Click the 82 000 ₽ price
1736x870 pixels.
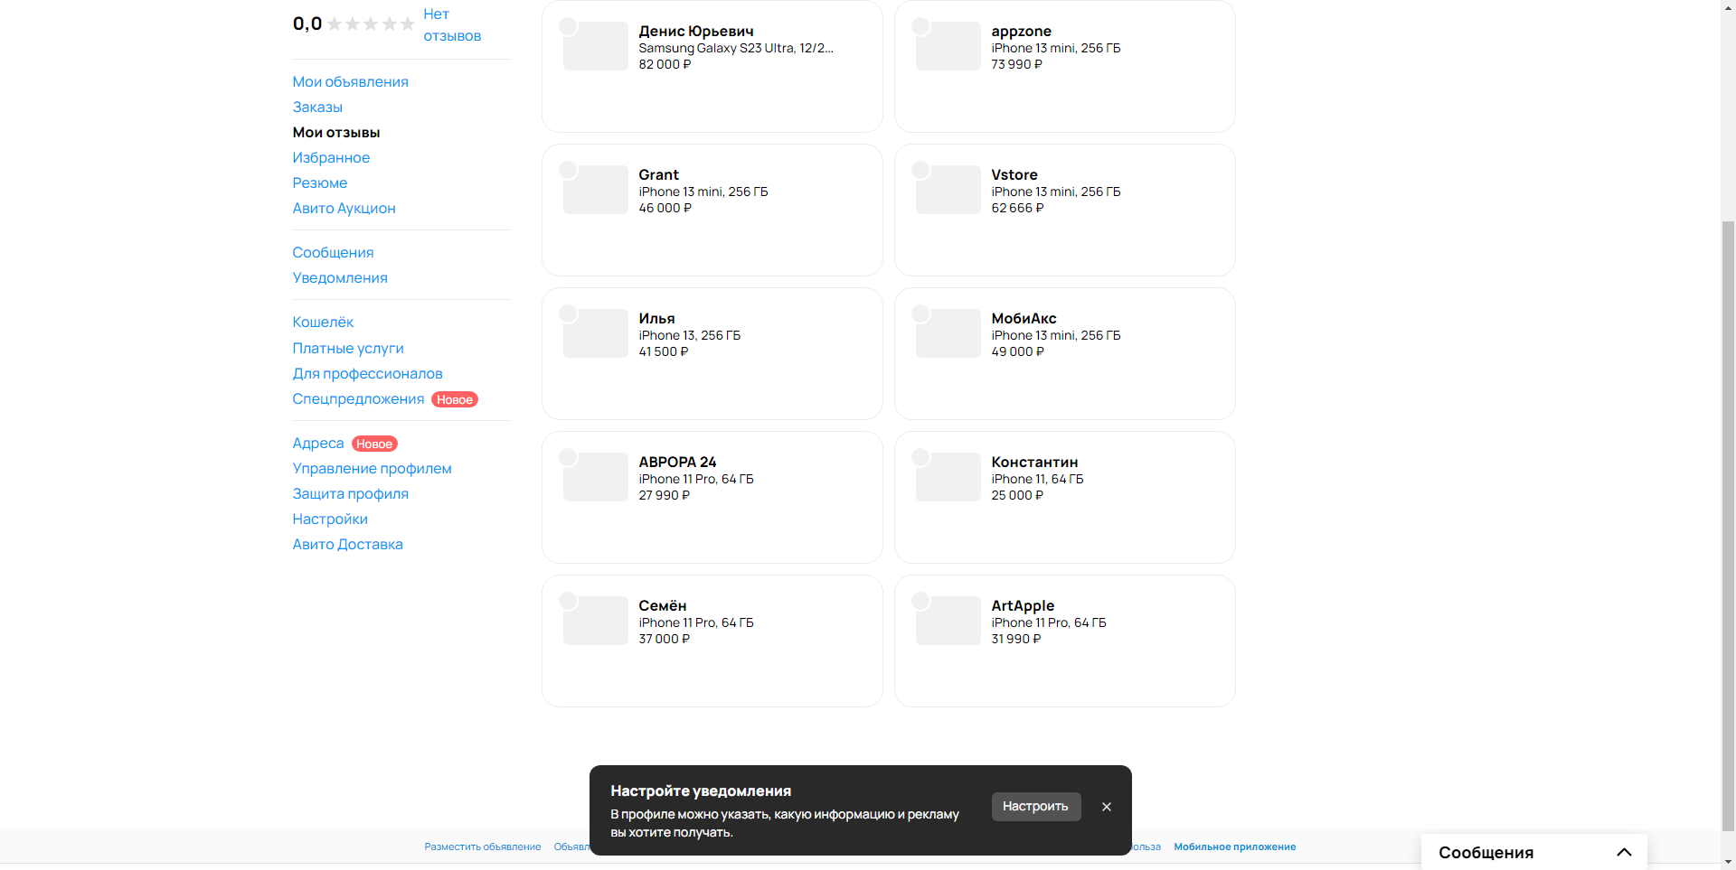665,65
